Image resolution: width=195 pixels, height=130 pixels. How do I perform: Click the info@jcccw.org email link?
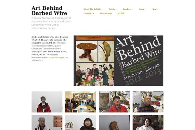(55, 58)
